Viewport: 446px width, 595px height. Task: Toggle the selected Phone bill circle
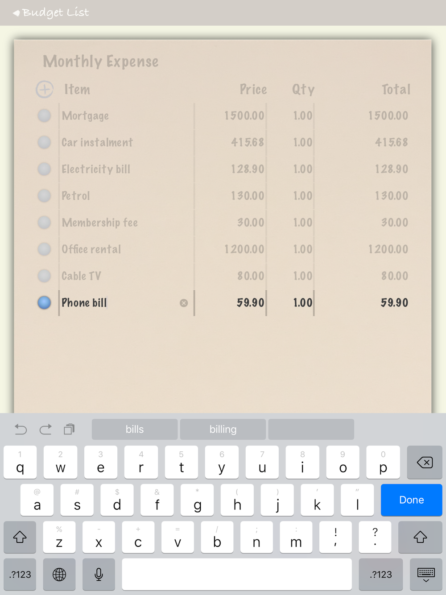coord(44,303)
